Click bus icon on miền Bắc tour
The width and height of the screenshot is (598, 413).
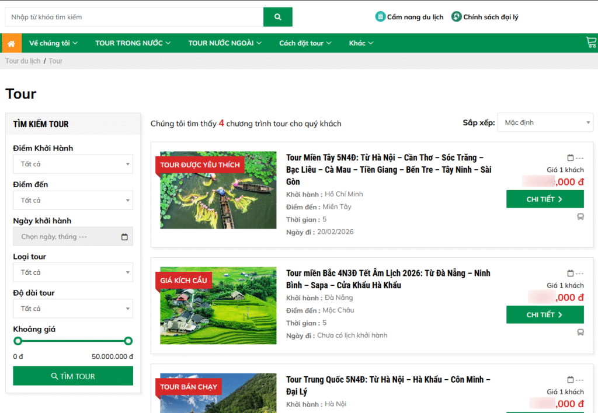point(580,332)
